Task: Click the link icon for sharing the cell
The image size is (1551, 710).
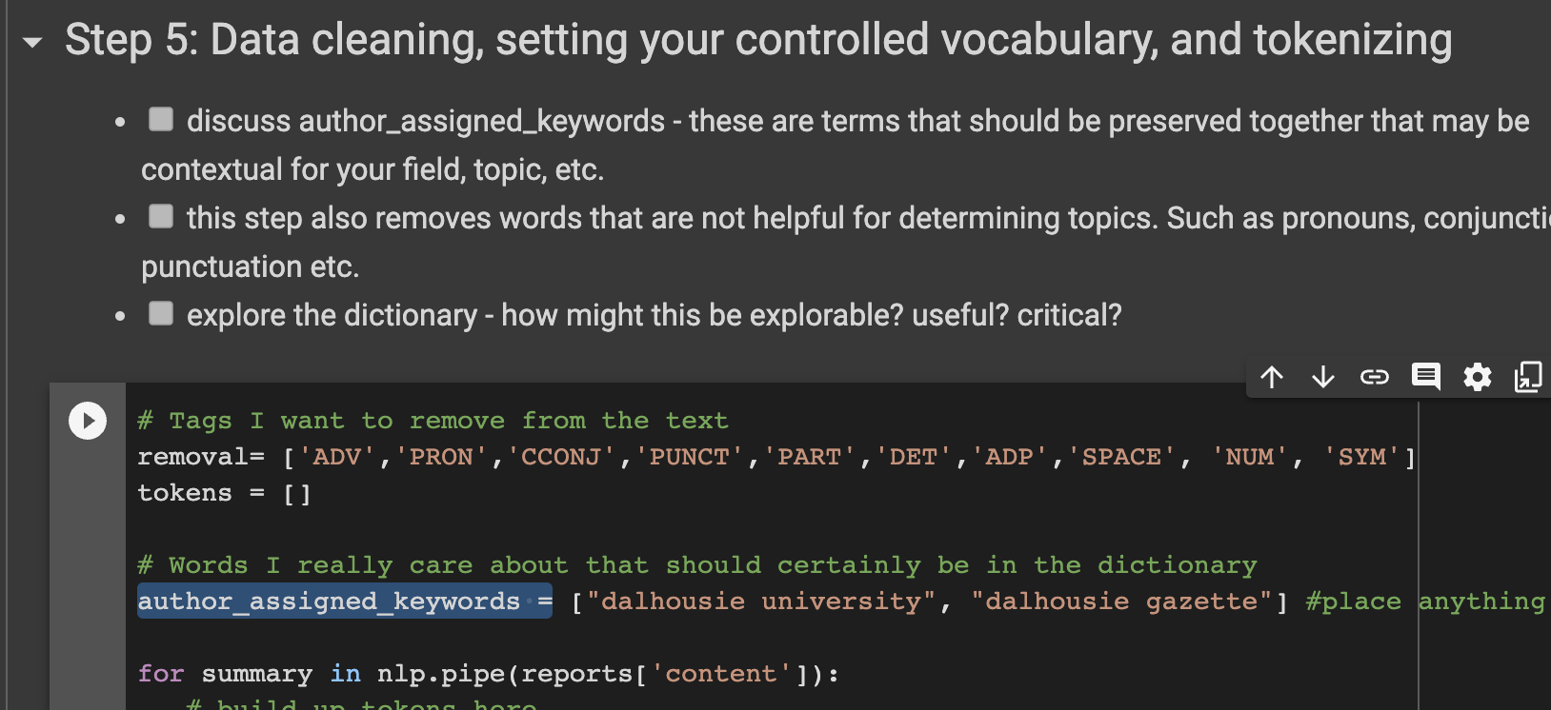Action: (1374, 376)
